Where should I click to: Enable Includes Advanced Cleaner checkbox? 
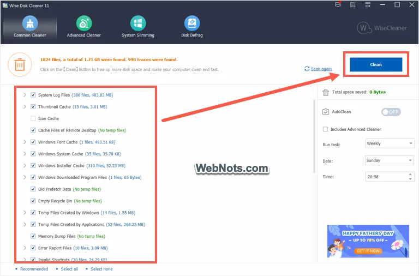click(325, 129)
